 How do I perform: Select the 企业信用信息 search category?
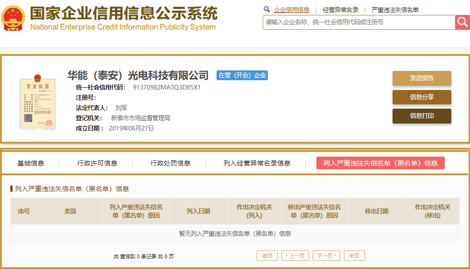291,10
